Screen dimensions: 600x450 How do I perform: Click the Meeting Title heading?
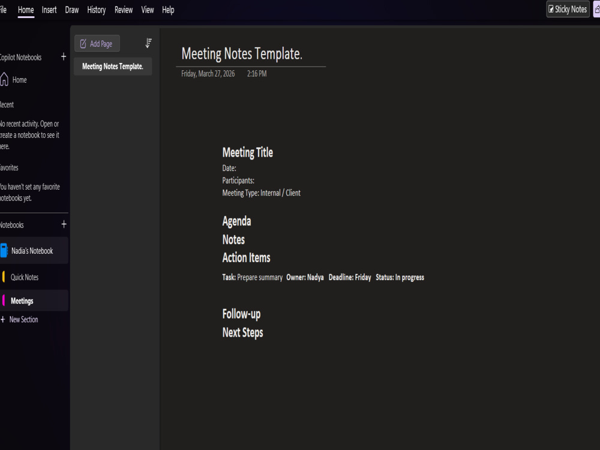[x=248, y=152]
